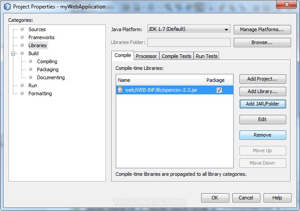Click the Add JAR/Folder button

263,104
